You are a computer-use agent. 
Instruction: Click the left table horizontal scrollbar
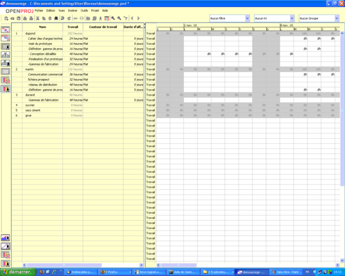[x=83, y=265]
